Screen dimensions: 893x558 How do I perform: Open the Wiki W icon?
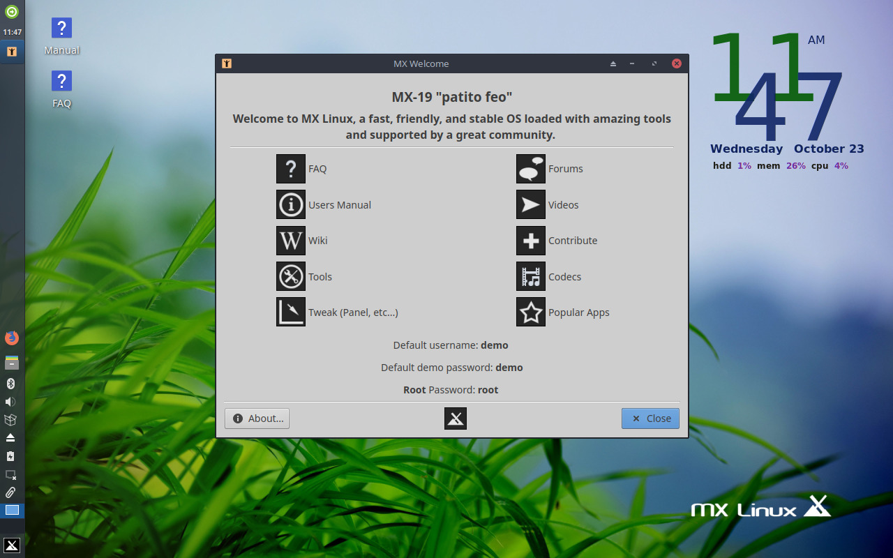pyautogui.click(x=291, y=241)
